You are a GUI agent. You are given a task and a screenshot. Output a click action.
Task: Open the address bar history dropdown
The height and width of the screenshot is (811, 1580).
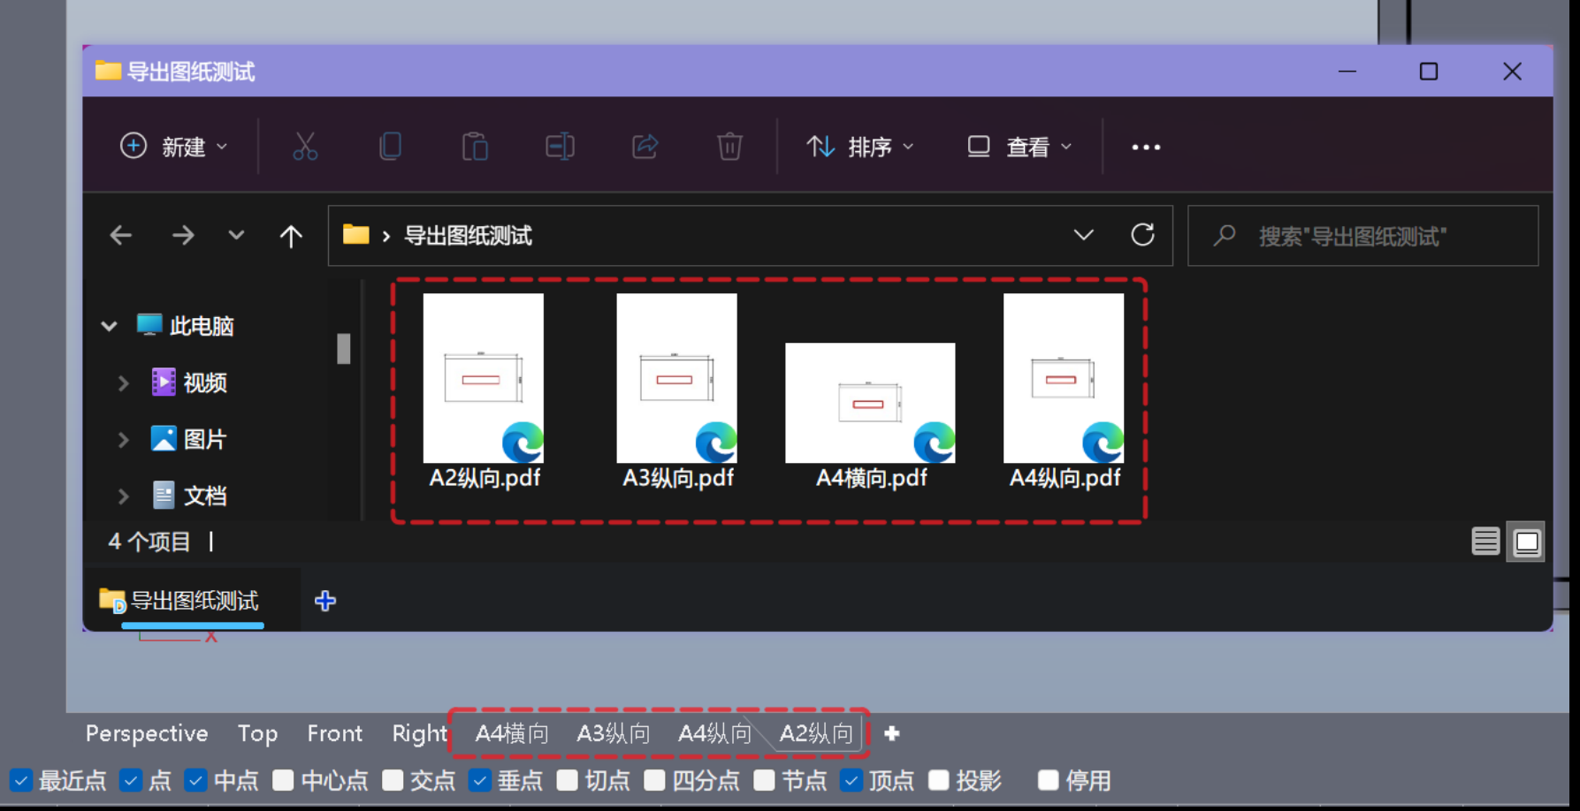tap(1083, 235)
